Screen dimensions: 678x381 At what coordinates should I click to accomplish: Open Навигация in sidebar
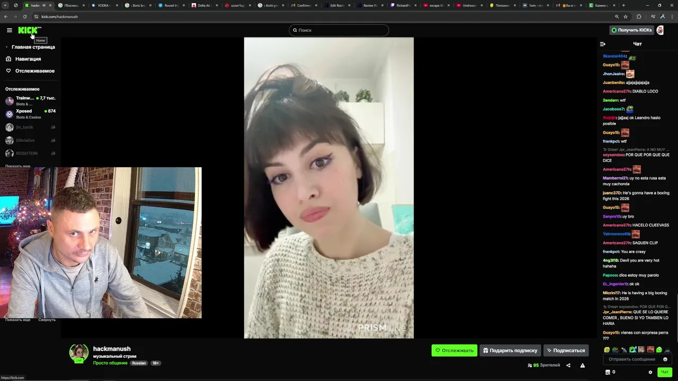tap(28, 59)
